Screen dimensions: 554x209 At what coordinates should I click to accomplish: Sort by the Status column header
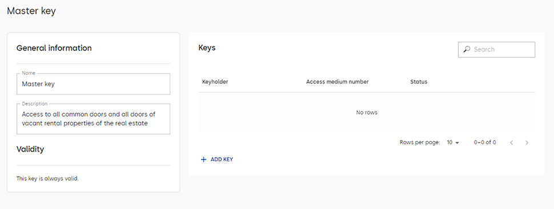[419, 82]
